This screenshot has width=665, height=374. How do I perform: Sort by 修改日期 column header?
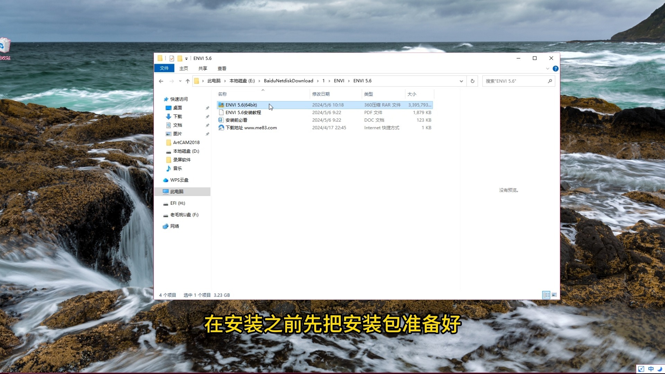coord(321,94)
